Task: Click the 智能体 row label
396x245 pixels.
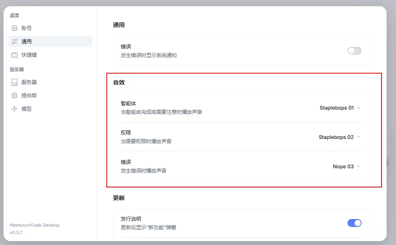Action: pos(128,103)
